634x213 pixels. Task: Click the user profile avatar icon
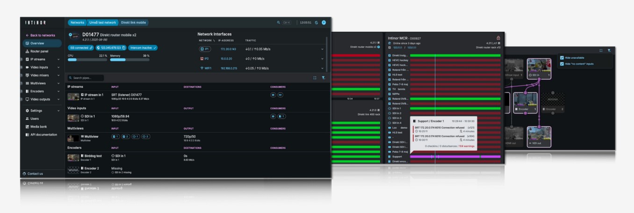324,22
